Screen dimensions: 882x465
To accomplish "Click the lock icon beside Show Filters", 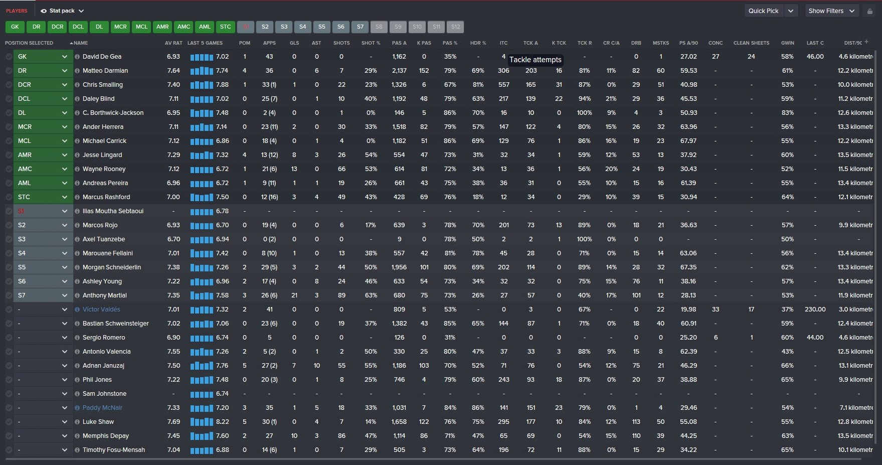I will [x=869, y=11].
